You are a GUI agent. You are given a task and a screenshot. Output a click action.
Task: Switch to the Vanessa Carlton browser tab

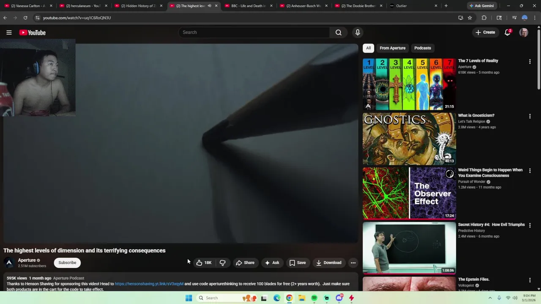(x=28, y=6)
